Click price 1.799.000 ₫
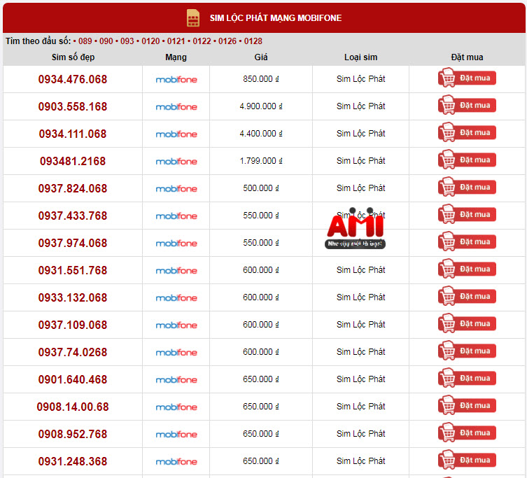The image size is (527, 478). (261, 161)
